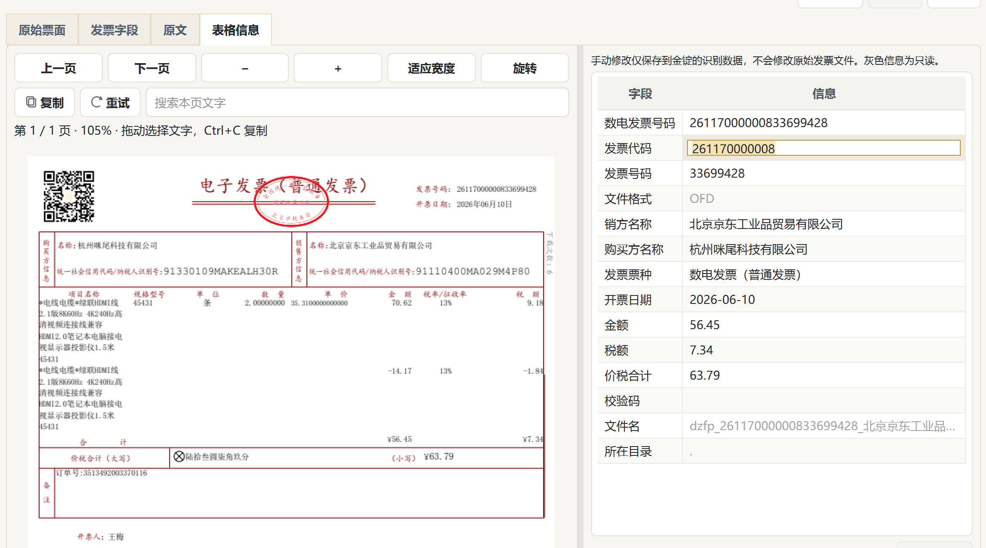Select the 原文 tab
This screenshot has width=986, height=548.
(x=175, y=30)
